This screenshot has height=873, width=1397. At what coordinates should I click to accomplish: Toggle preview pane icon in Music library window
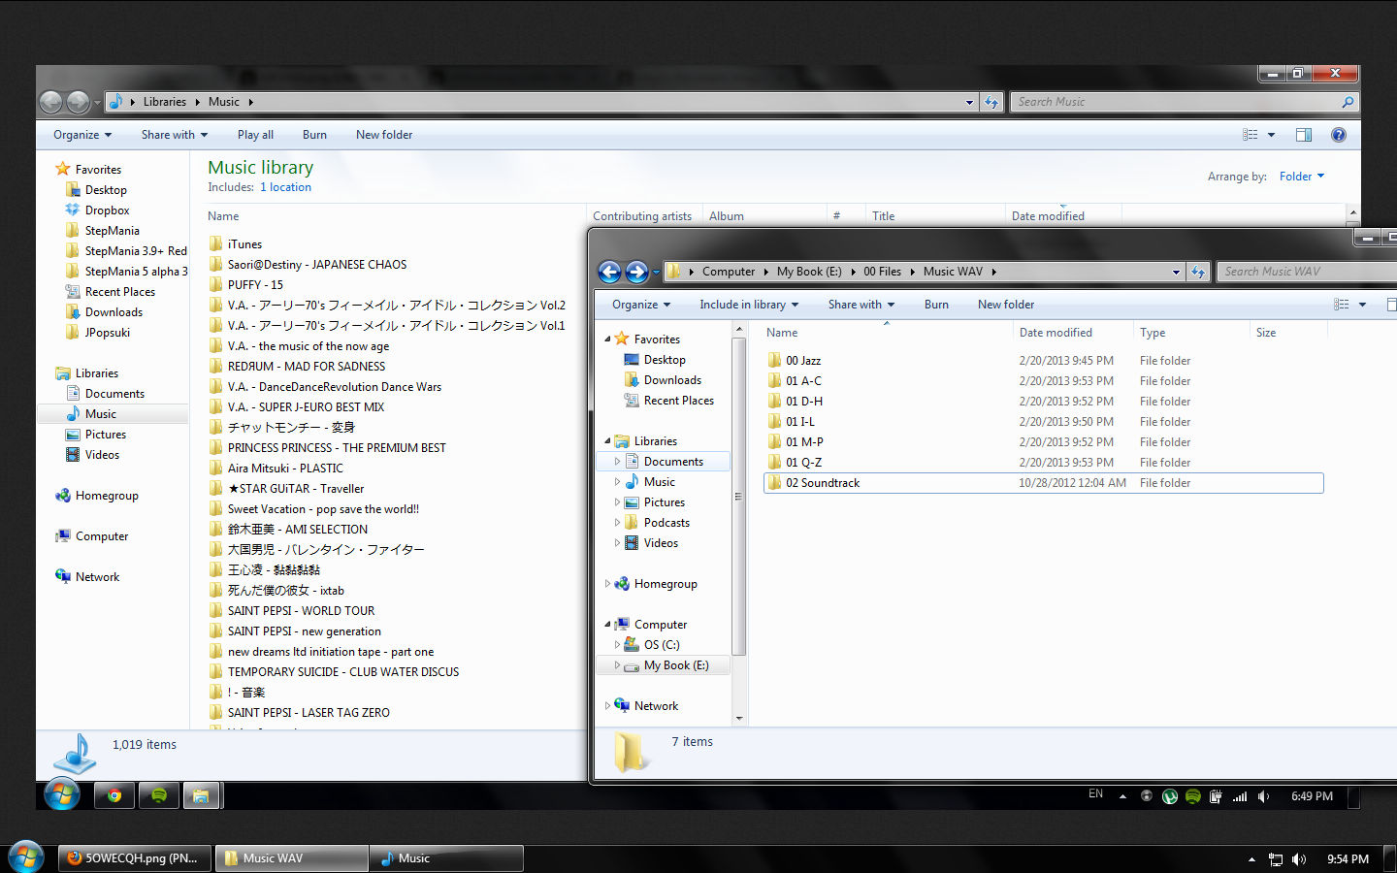(x=1304, y=135)
